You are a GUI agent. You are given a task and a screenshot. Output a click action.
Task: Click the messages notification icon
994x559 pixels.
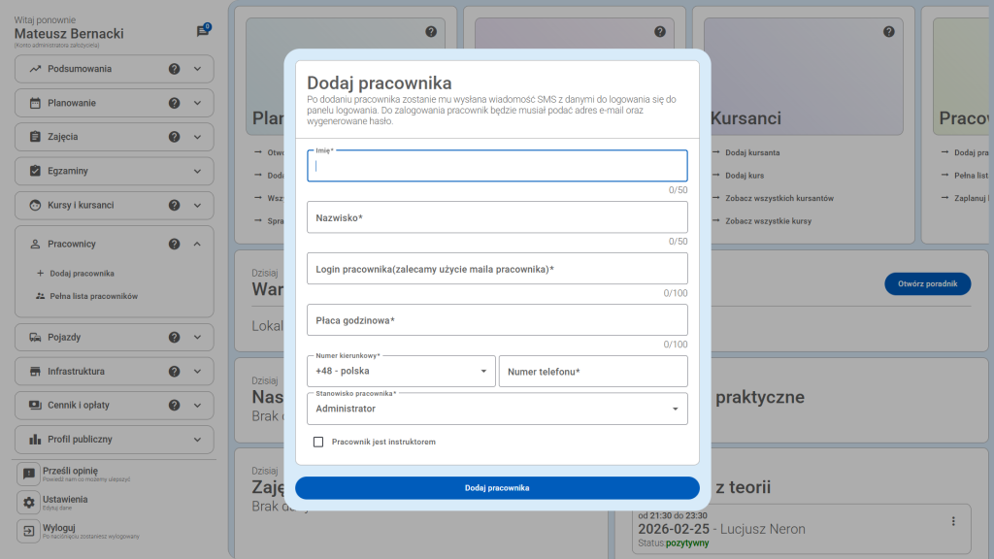coord(203,31)
